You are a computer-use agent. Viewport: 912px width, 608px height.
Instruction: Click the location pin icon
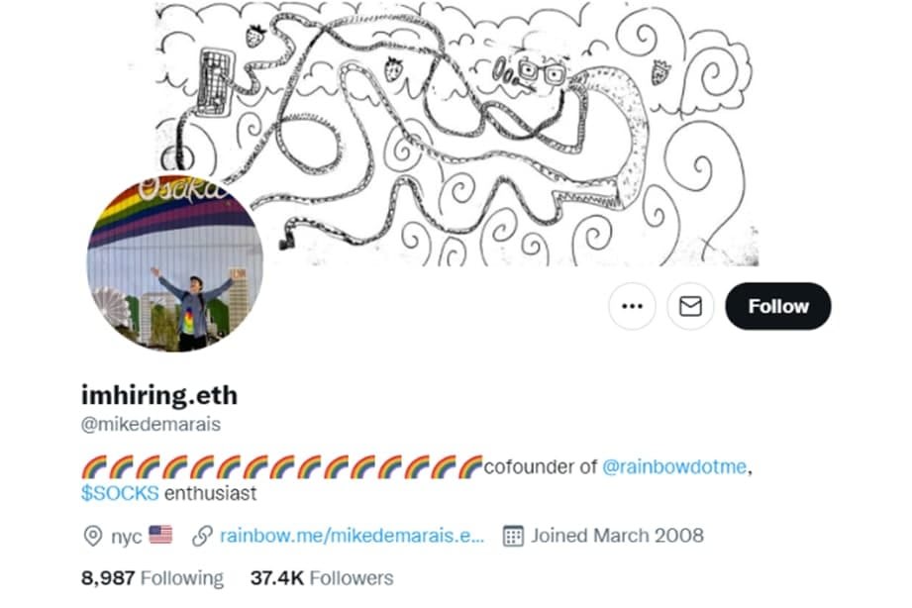tap(93, 536)
